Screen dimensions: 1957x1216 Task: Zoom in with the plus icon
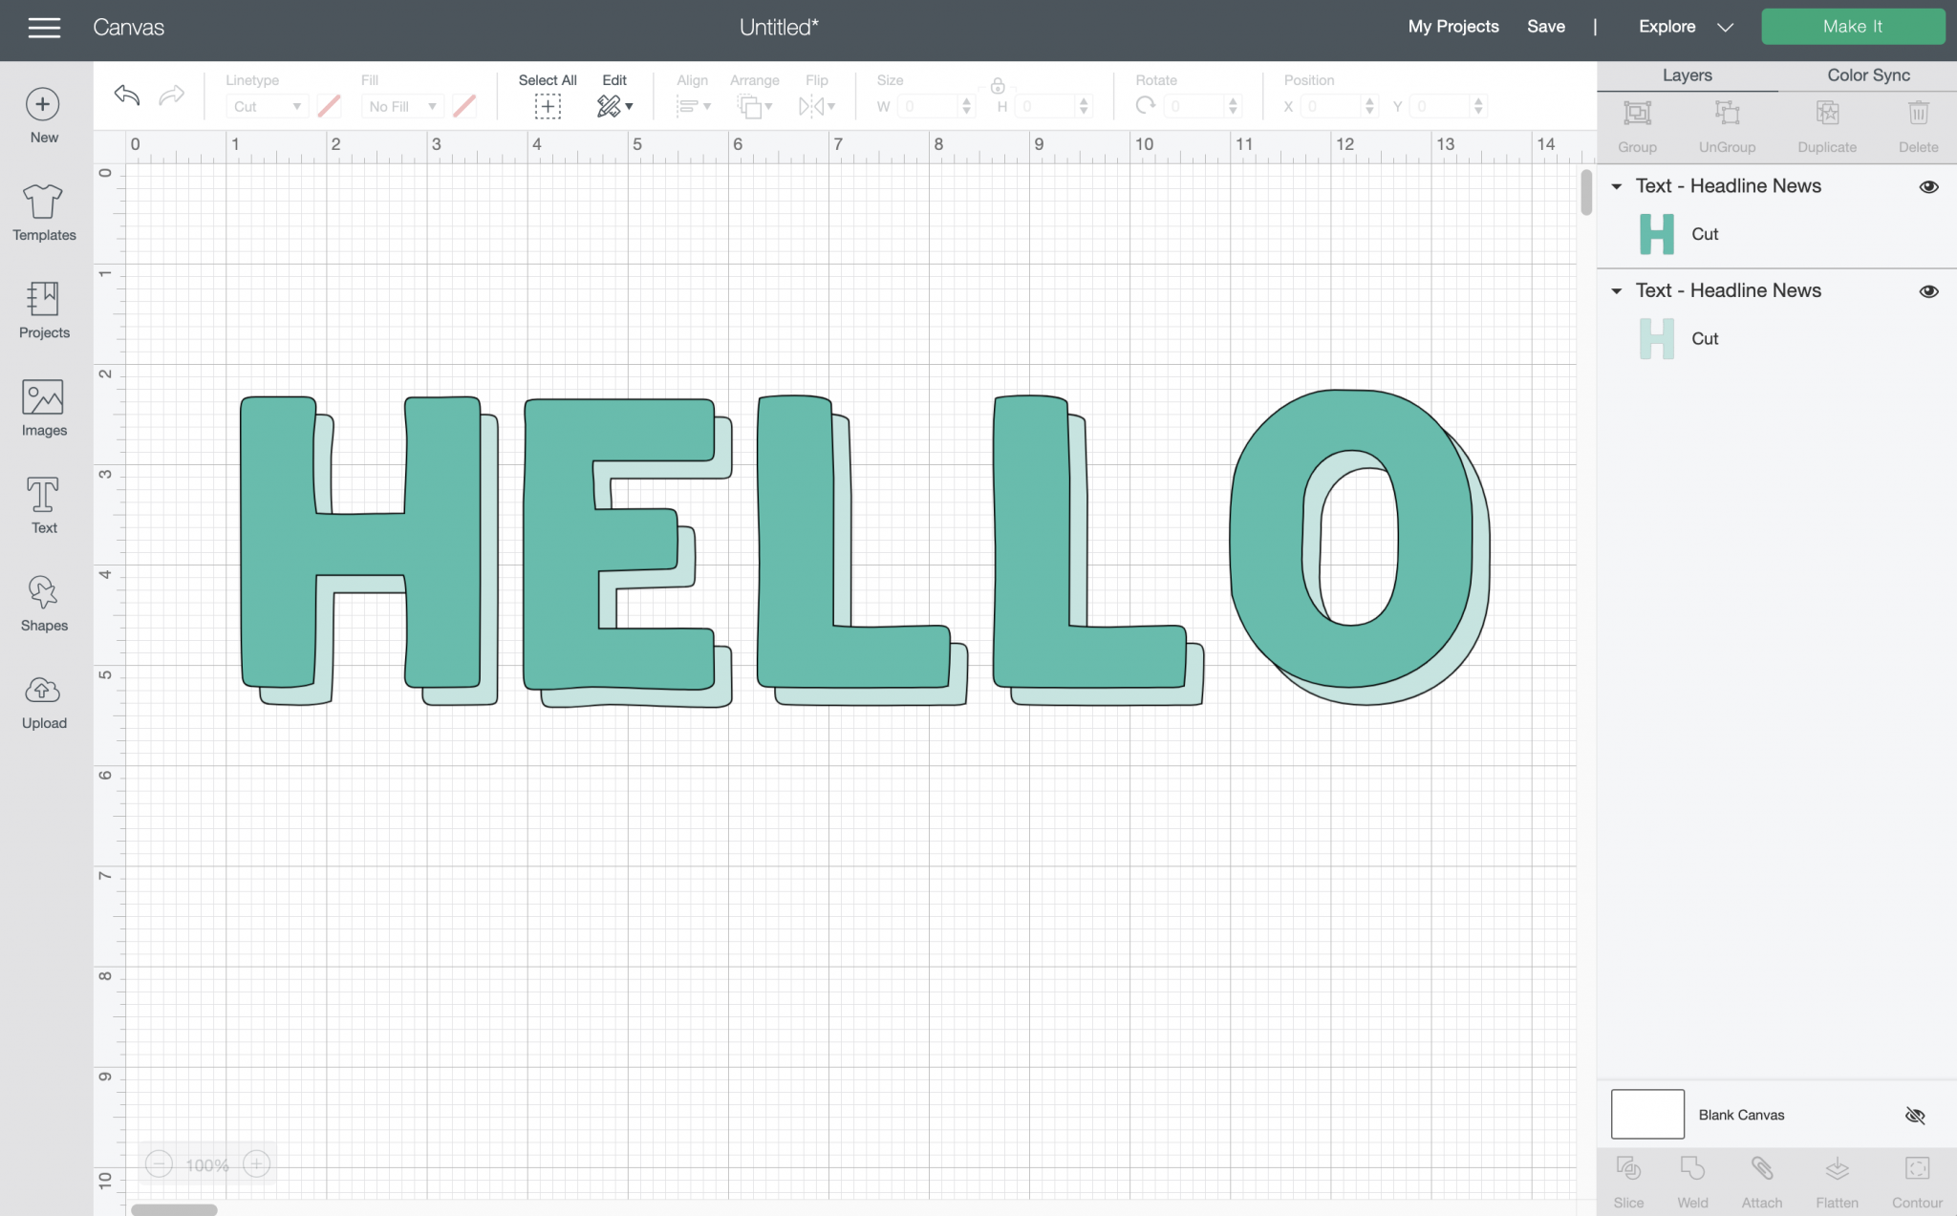click(256, 1164)
